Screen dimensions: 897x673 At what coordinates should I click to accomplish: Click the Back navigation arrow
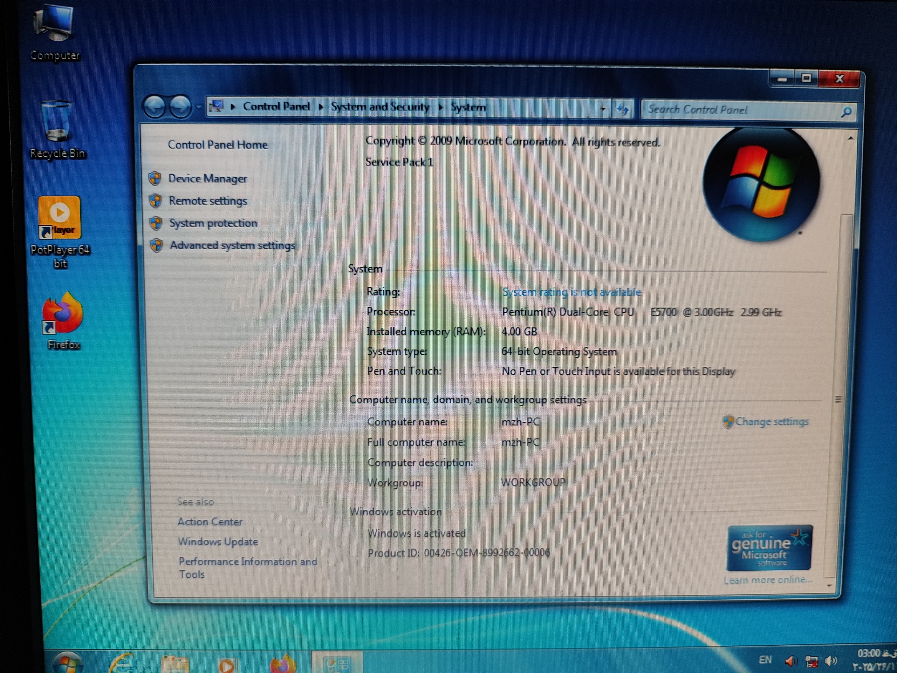(x=155, y=107)
